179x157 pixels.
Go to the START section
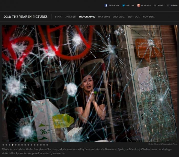click(x=59, y=17)
